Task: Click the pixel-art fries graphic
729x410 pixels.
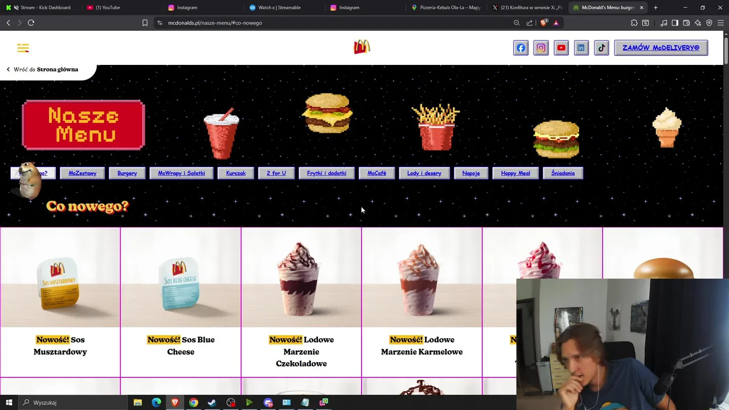Action: [436, 128]
